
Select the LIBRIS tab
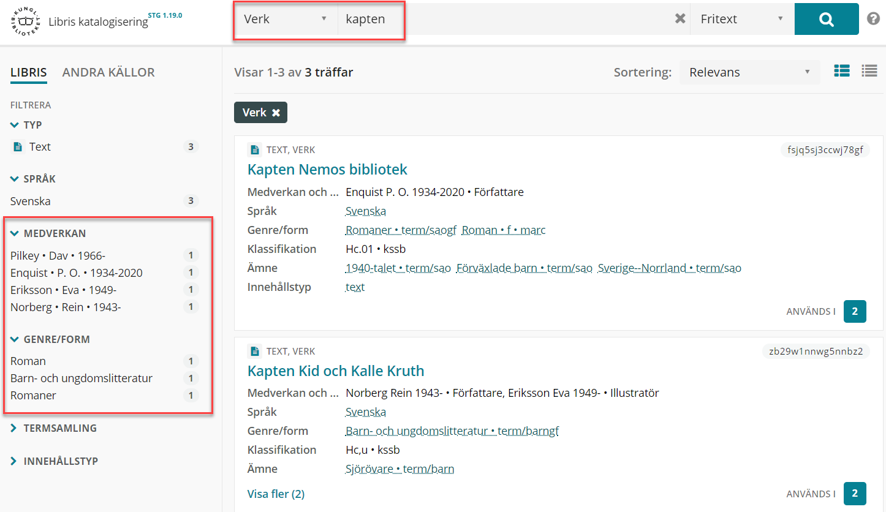tap(29, 72)
